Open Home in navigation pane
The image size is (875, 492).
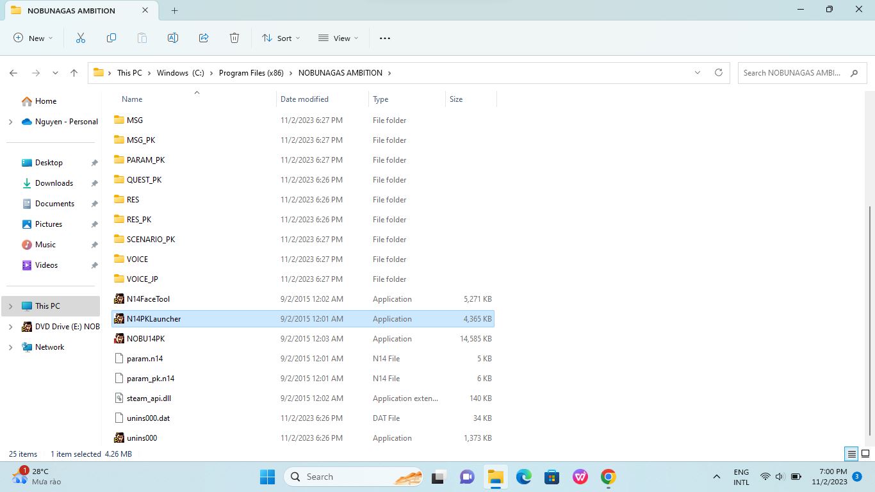(x=45, y=101)
